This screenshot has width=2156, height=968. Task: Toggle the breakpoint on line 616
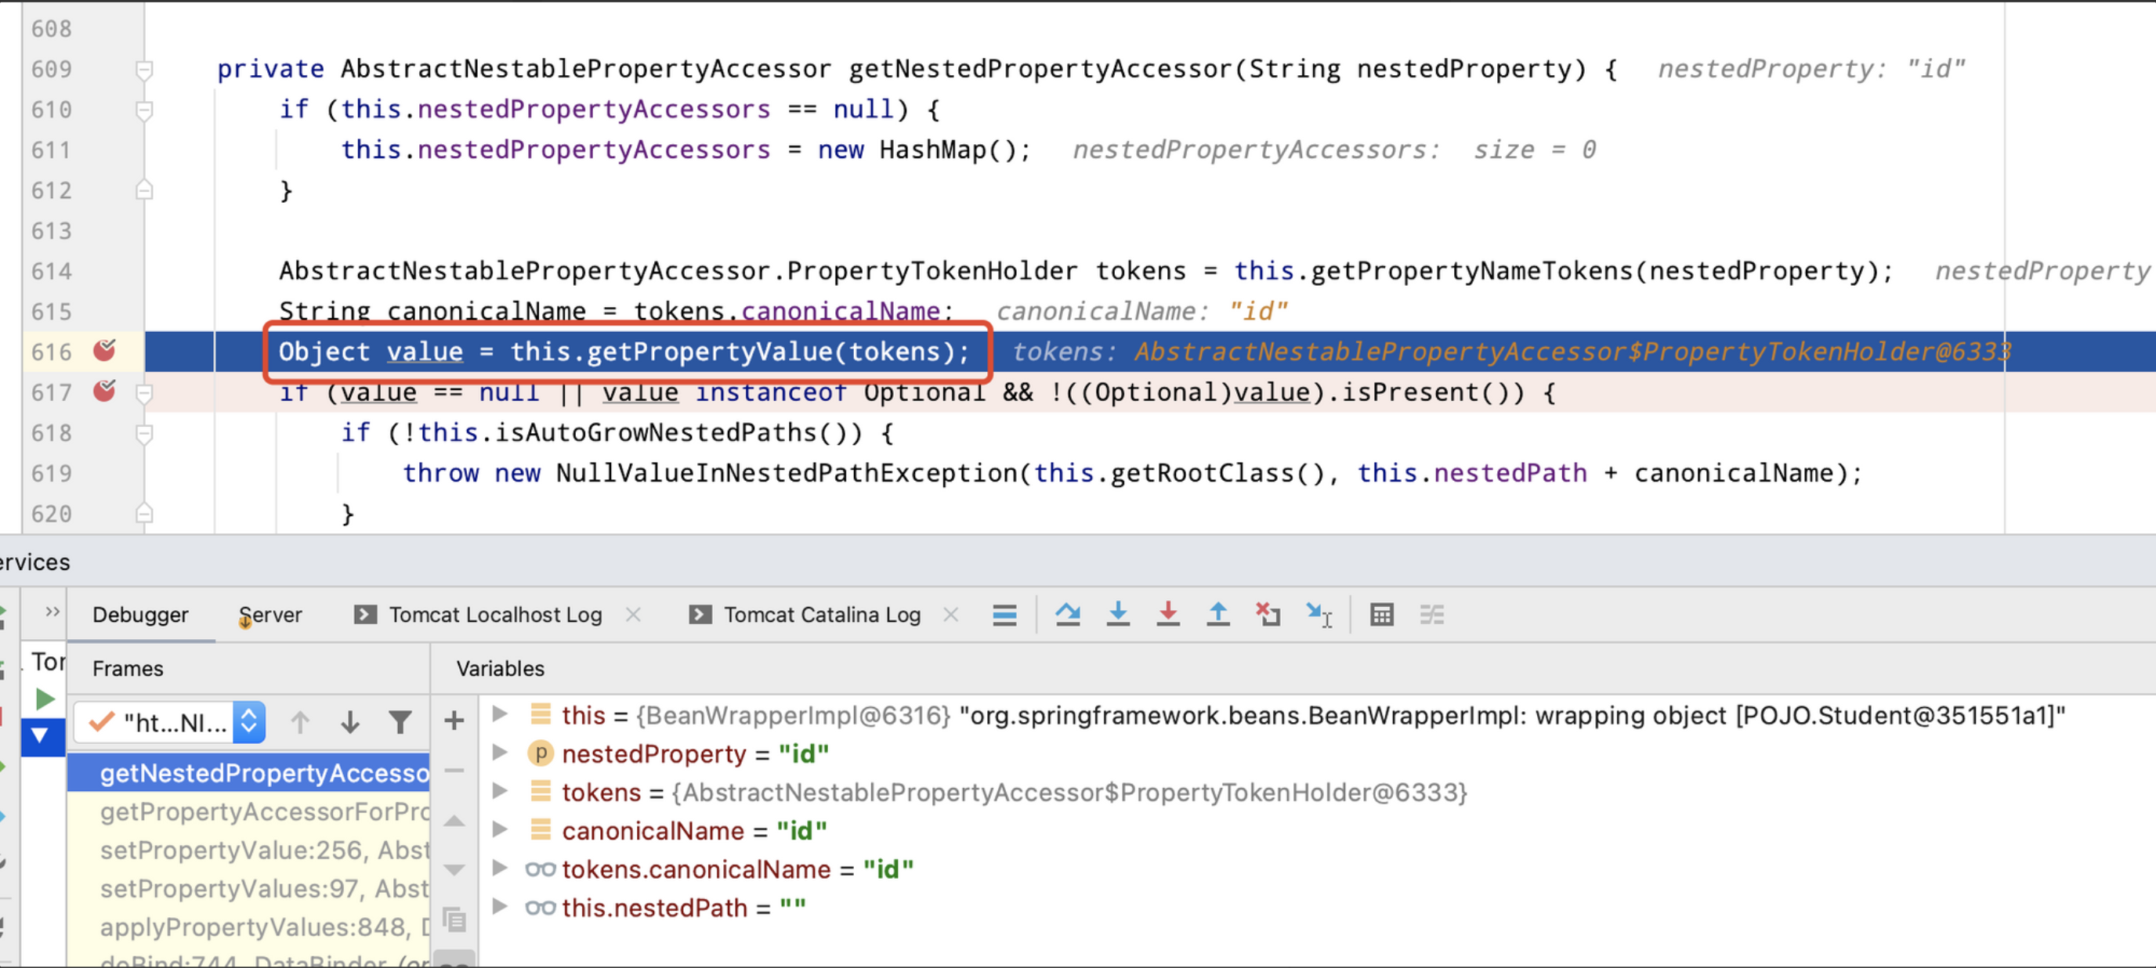pyautogui.click(x=105, y=351)
